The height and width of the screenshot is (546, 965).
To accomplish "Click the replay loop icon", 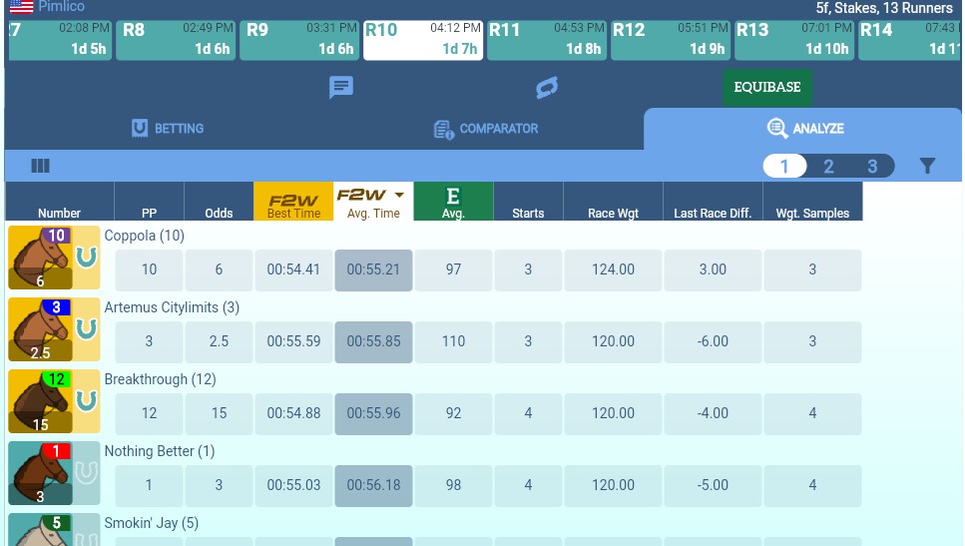I will coord(547,87).
